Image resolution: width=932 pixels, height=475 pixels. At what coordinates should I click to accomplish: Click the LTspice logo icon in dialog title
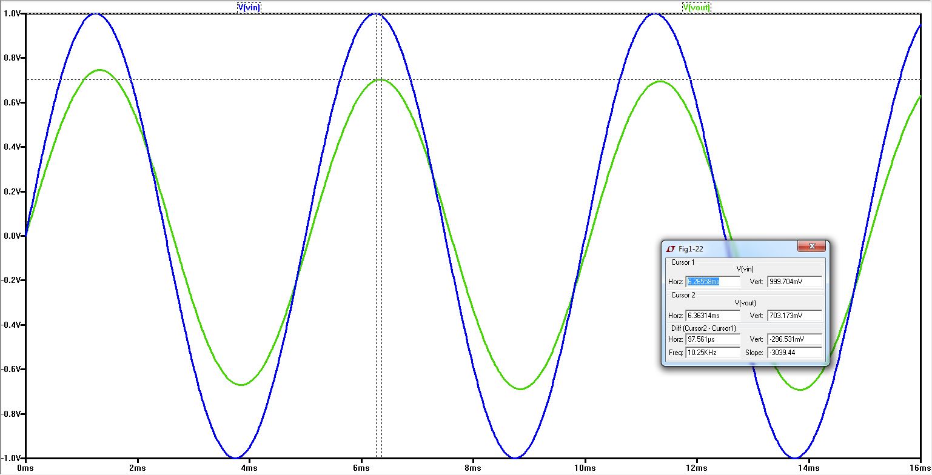click(x=671, y=248)
